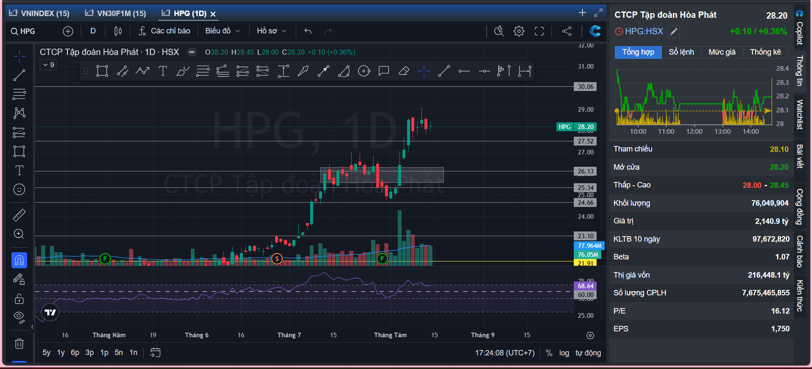
Task: Pick the text tool in floating toolbar
Action: (162, 71)
